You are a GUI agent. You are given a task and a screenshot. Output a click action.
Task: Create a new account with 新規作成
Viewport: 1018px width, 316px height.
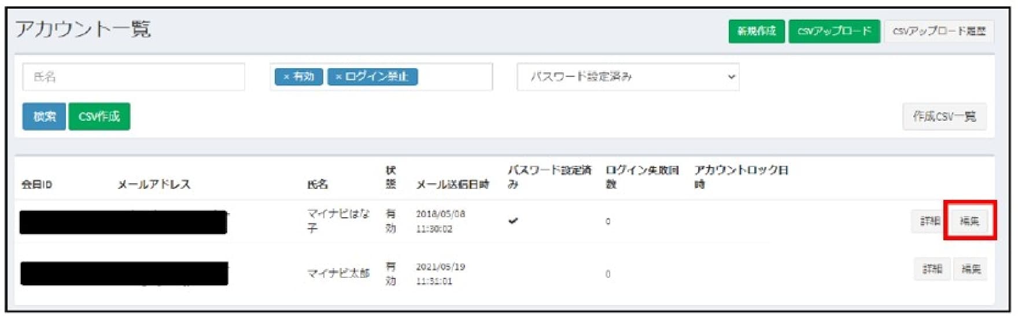click(x=756, y=31)
